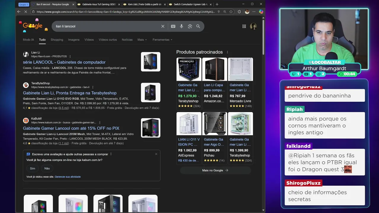Select the Vídeos curtos tab
Image resolution: width=379 pixels, height=213 pixels.
tap(108, 40)
